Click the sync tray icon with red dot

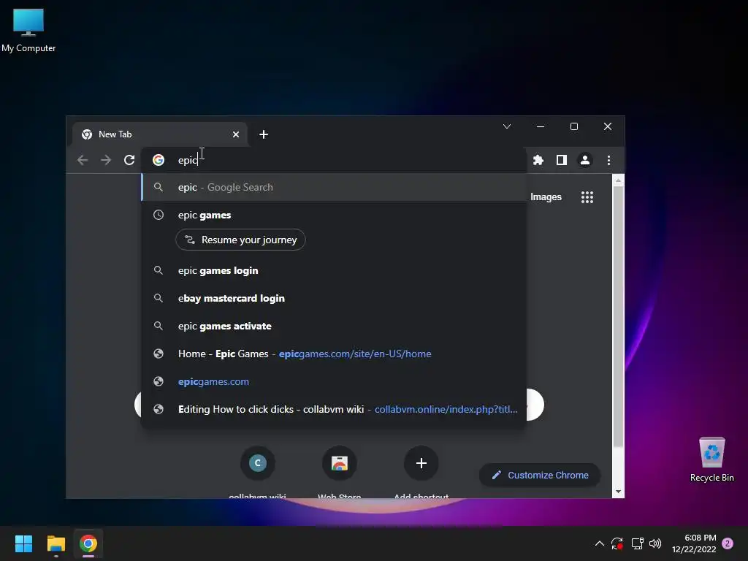coord(617,543)
